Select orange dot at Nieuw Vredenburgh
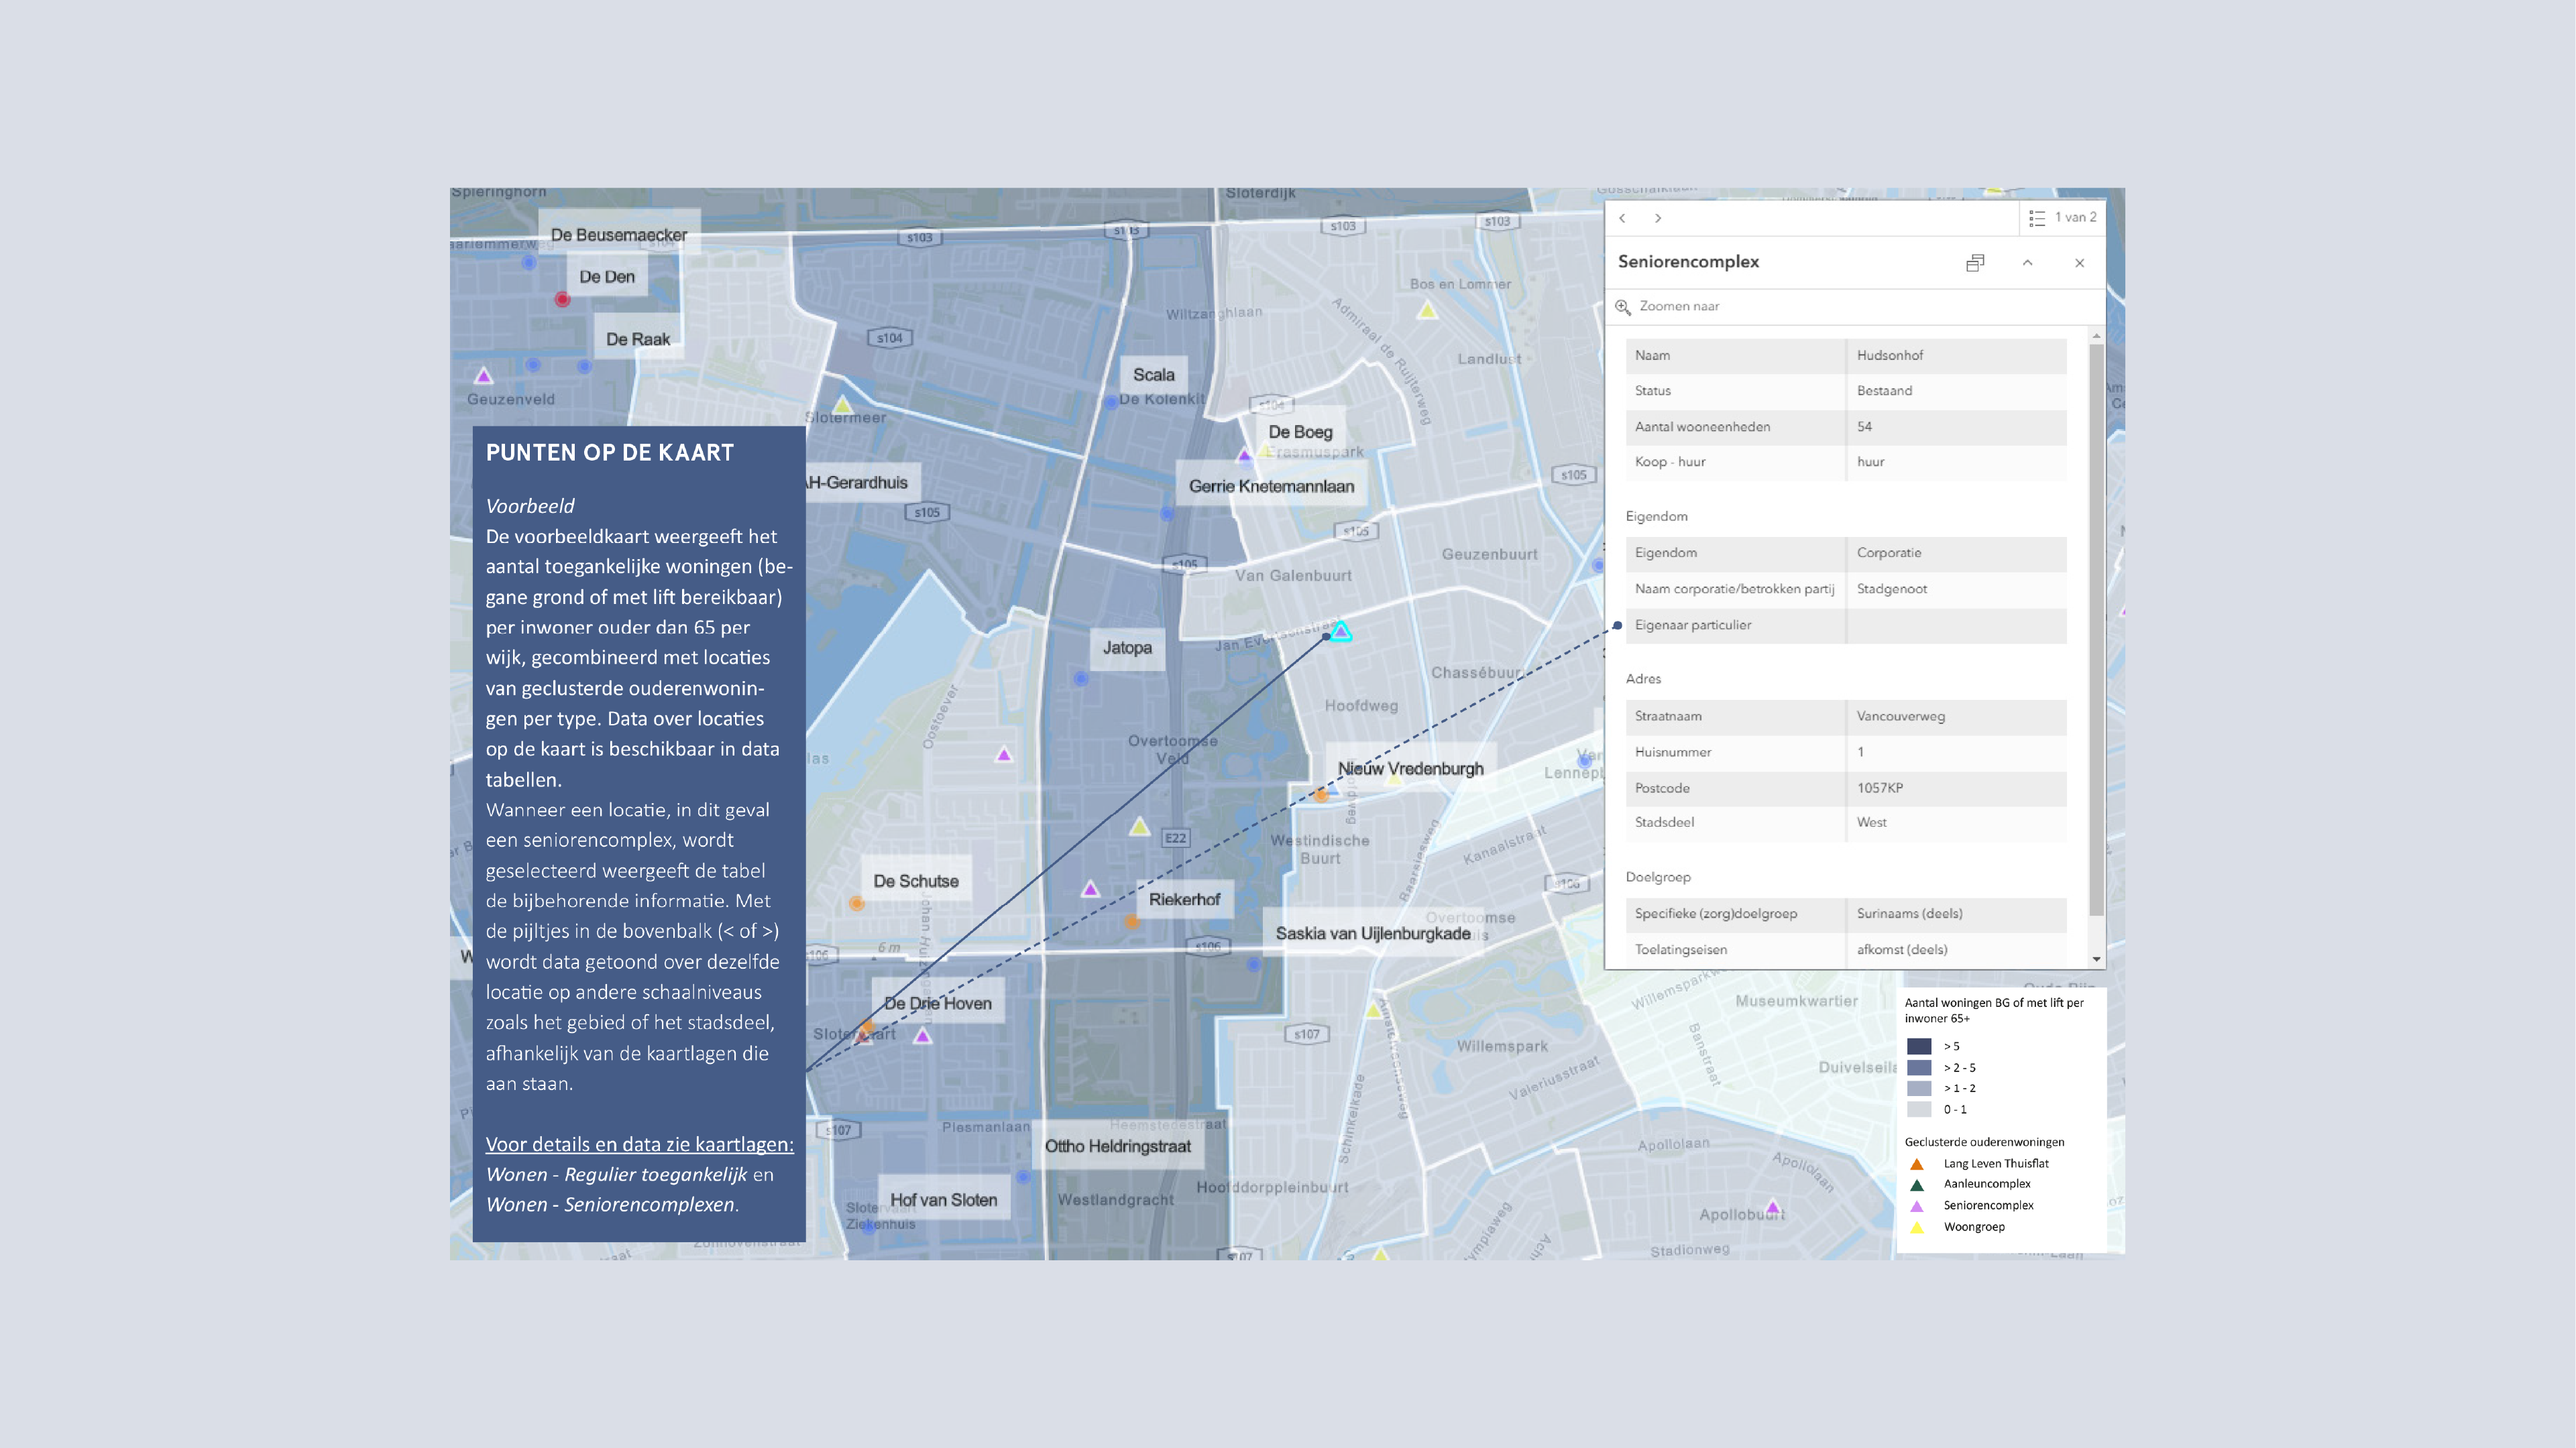The image size is (2576, 1448). pyautogui.click(x=1321, y=796)
